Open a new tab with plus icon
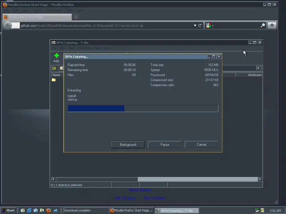Screen dimensions: 286x214 pos(76,17)
